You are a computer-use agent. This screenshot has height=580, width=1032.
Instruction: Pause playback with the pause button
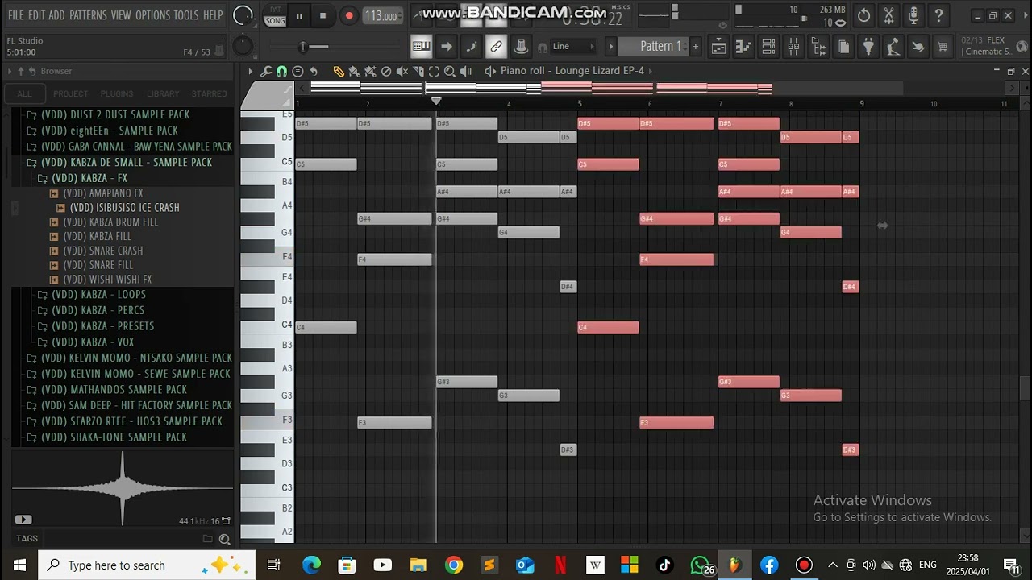[299, 15]
